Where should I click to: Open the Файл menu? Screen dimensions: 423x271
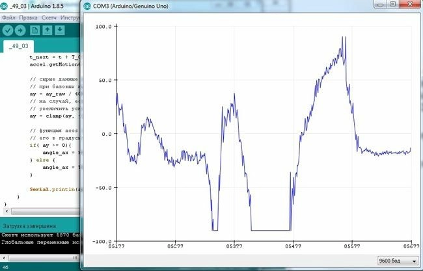(x=8, y=17)
